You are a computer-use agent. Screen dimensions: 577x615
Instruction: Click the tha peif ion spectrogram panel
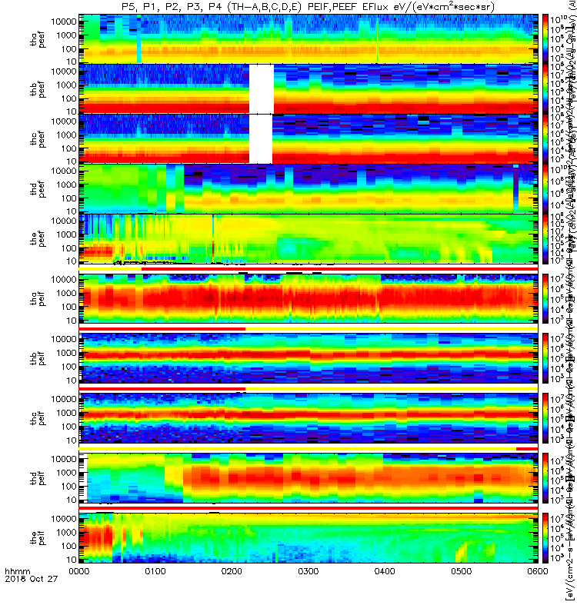click(x=309, y=298)
